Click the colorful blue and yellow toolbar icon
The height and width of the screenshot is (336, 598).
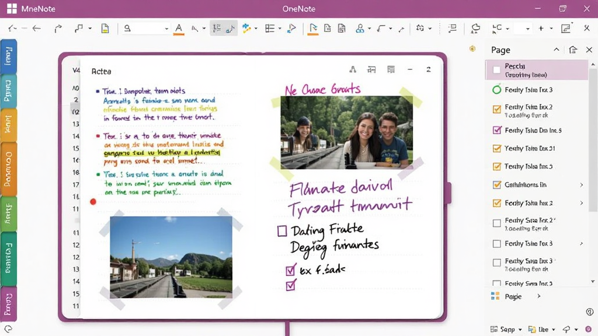tap(246, 28)
